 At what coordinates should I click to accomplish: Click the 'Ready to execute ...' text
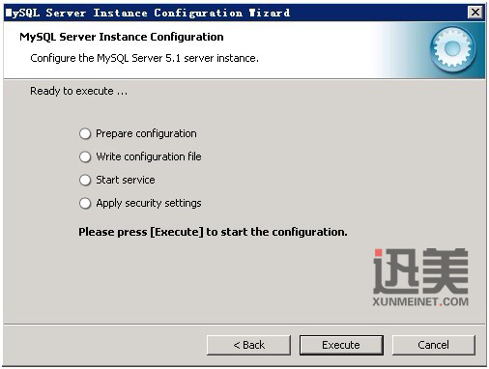[79, 91]
